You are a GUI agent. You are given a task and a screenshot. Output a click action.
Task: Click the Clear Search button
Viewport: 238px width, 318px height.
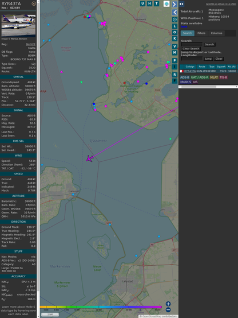(x=191, y=48)
